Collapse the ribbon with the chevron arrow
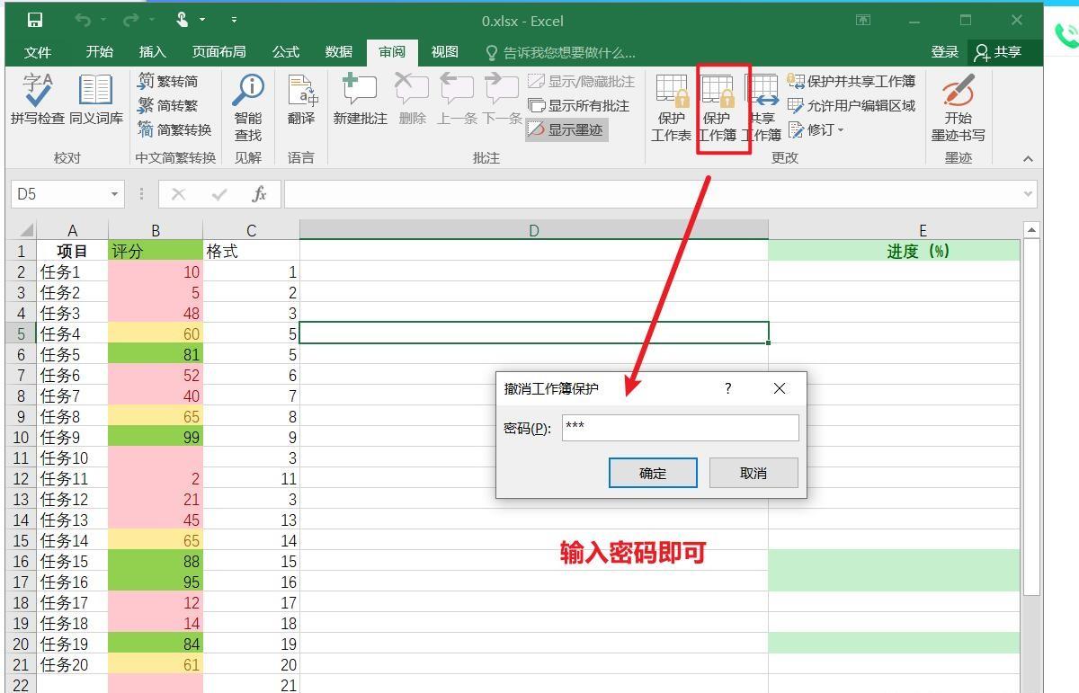The image size is (1079, 693). [1028, 159]
